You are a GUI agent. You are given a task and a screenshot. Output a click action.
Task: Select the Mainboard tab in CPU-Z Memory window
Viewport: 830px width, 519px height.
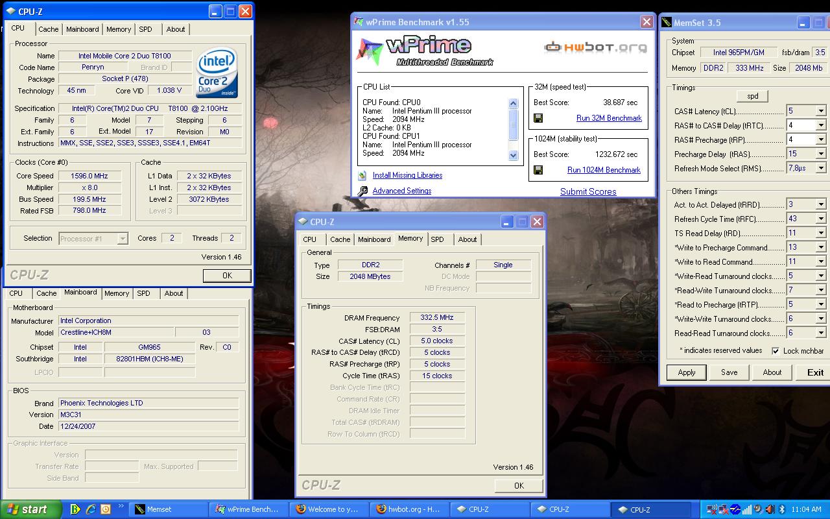[375, 239]
